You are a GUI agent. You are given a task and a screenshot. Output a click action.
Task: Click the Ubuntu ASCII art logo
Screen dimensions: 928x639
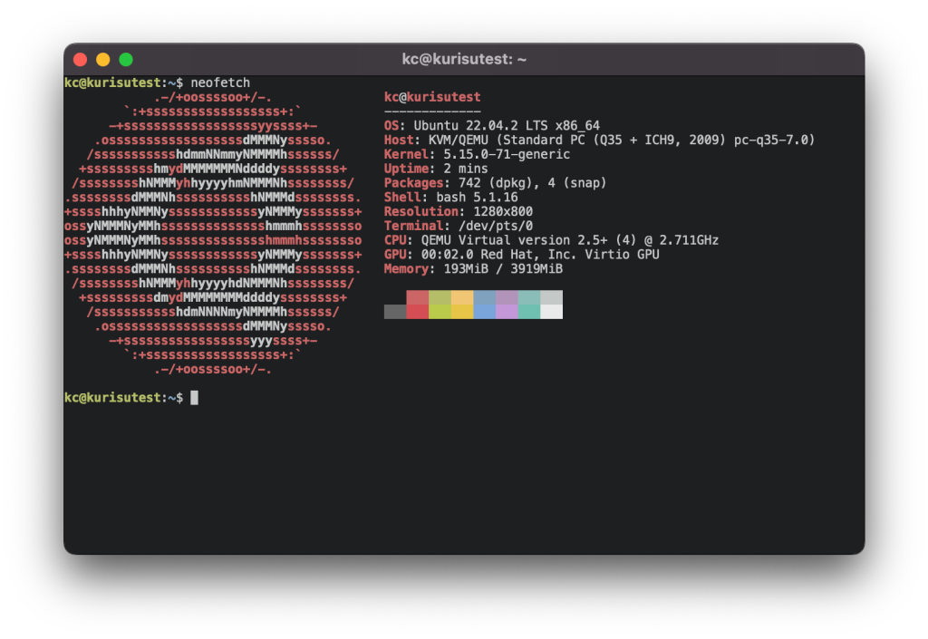tap(213, 233)
